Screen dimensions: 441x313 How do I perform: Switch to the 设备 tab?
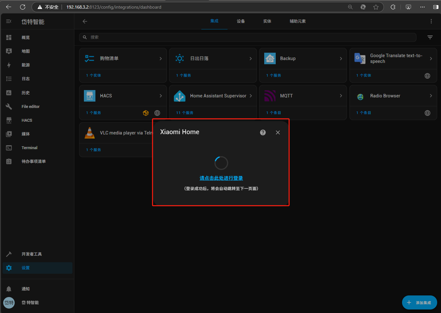[241, 21]
